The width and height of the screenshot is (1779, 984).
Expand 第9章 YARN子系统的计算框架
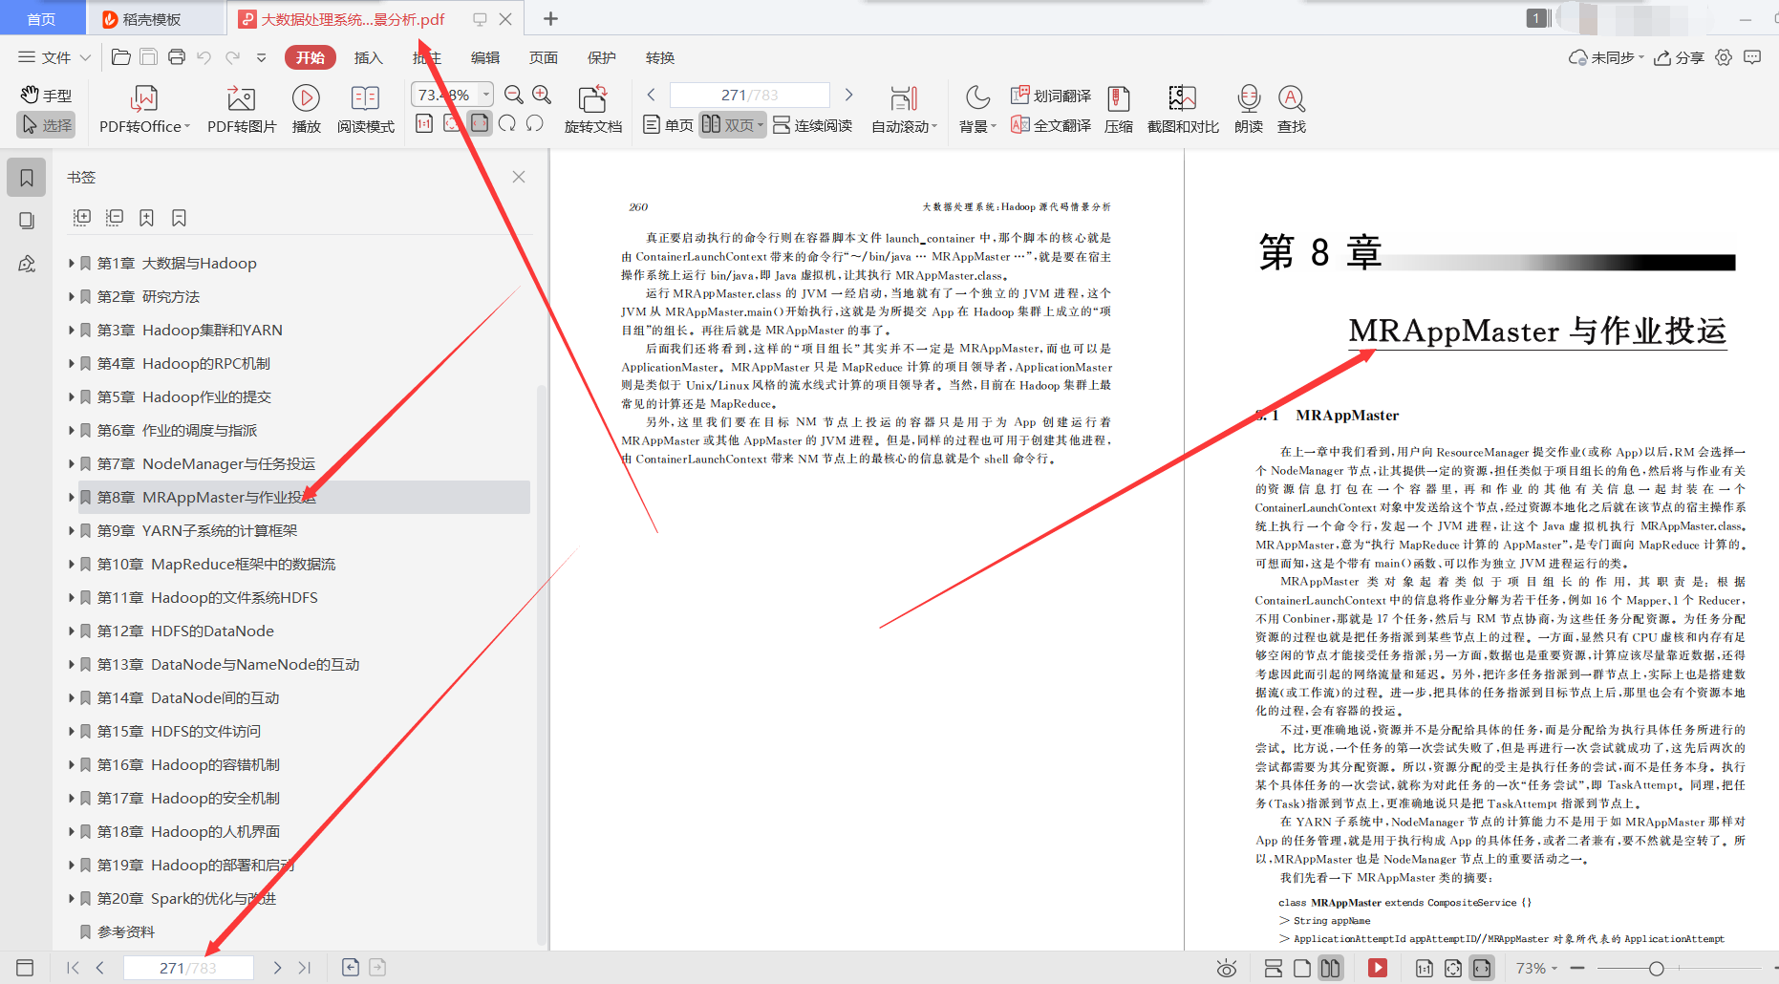click(71, 530)
